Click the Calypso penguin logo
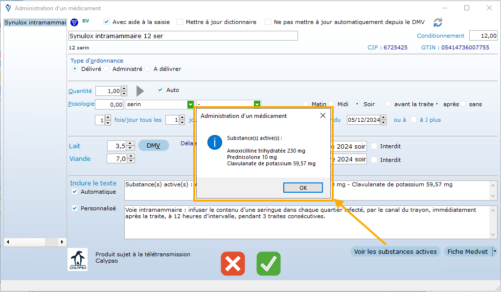The width and height of the screenshot is (501, 292). (78, 259)
